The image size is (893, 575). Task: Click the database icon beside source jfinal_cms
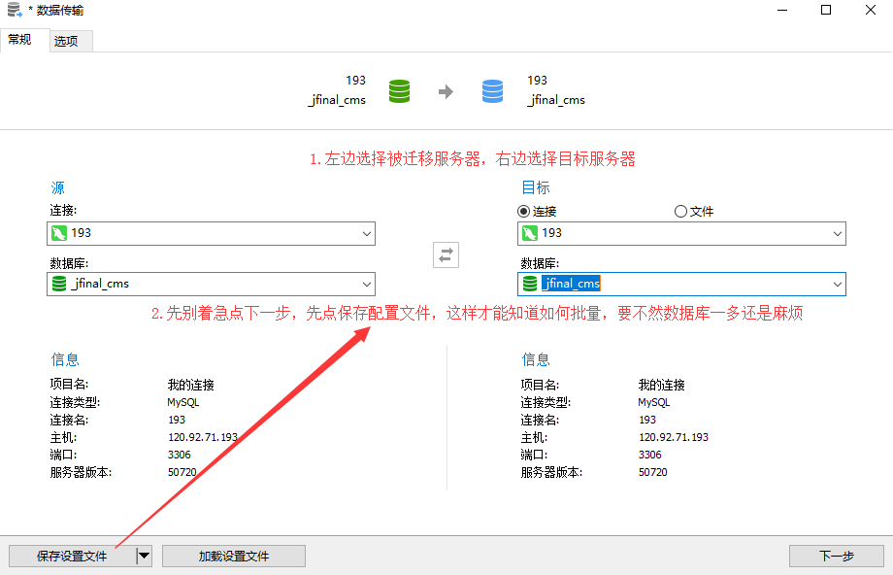coord(58,284)
